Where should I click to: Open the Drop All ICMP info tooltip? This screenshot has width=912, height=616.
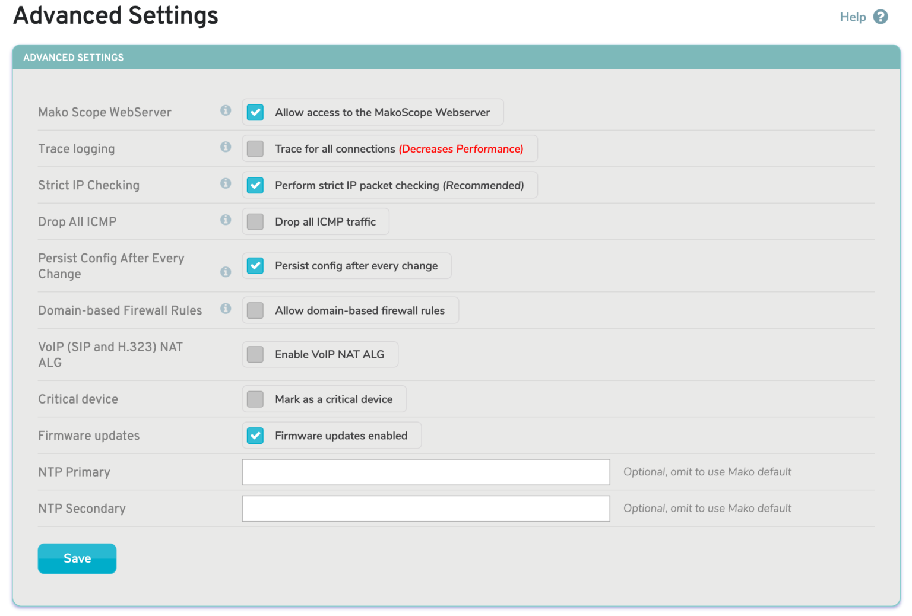tap(226, 220)
